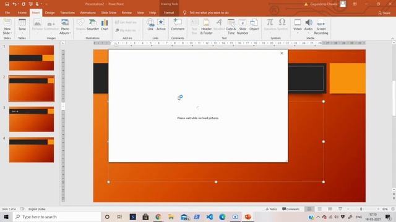Expand the Audio dropdown

coord(308,33)
